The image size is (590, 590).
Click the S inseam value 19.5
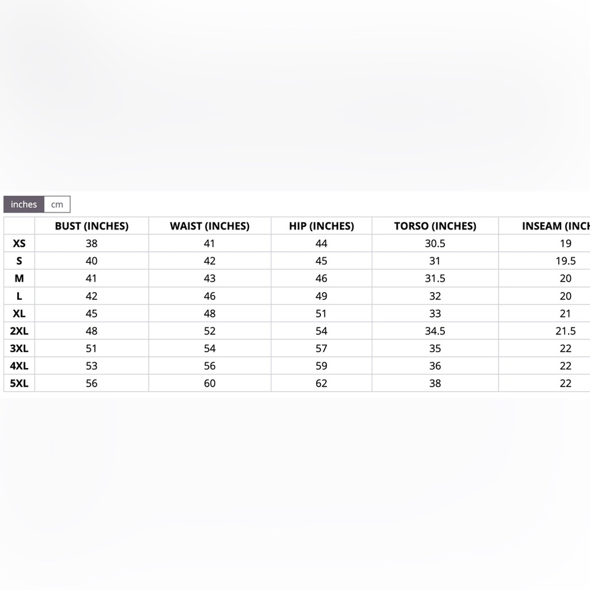point(566,261)
